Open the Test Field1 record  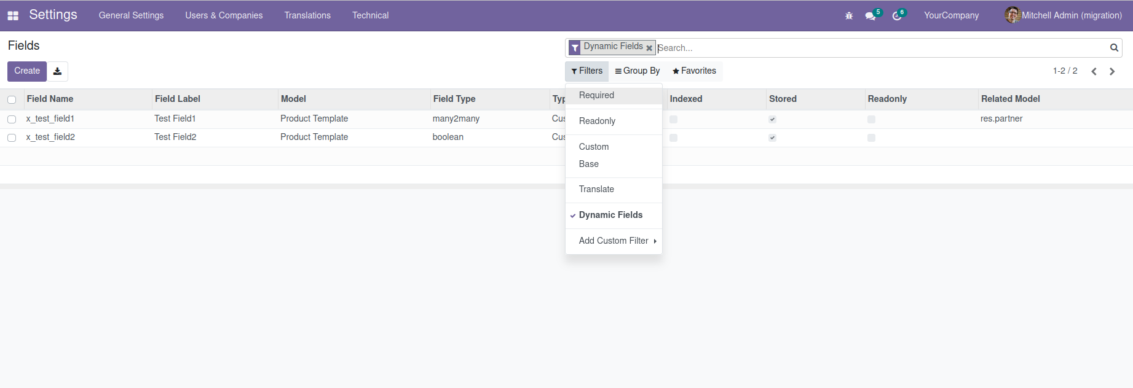click(175, 118)
